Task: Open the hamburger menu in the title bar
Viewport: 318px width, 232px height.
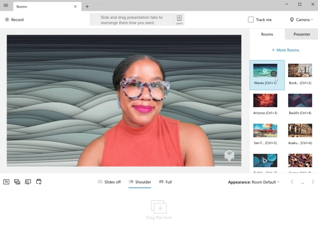Action: coord(6,6)
